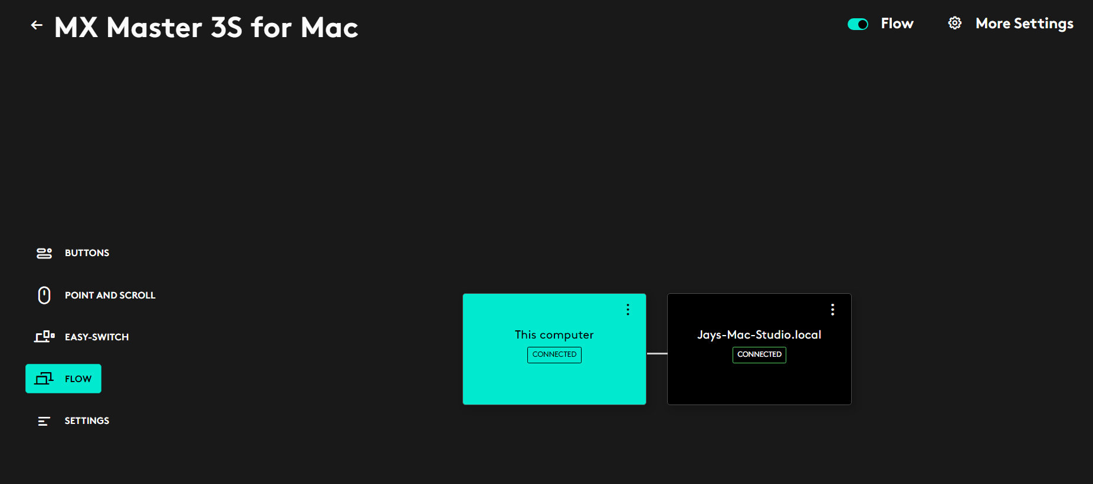Screen dimensions: 1093x484
Task: Click CONNECTED badge under This computer
Action: click(x=554, y=354)
